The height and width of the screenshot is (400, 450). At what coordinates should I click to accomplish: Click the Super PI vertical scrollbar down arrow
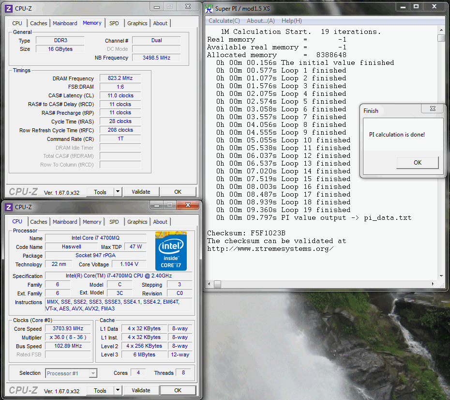441,276
